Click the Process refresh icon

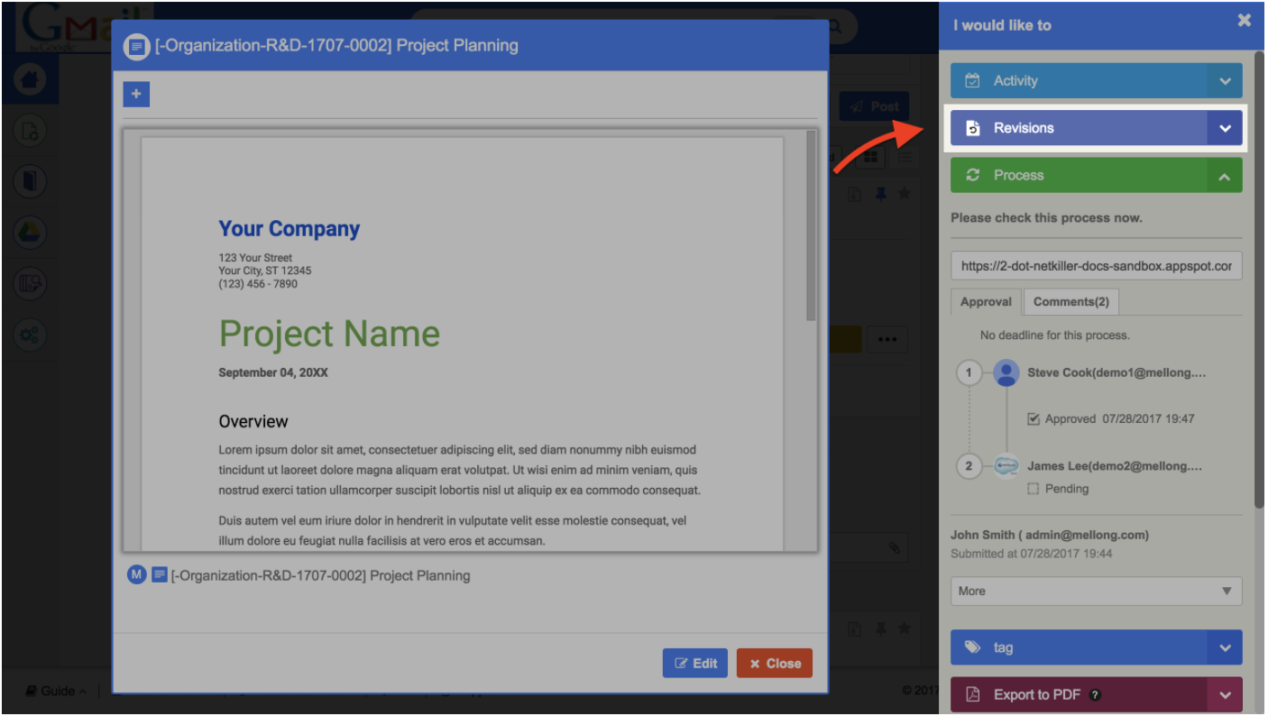[972, 175]
